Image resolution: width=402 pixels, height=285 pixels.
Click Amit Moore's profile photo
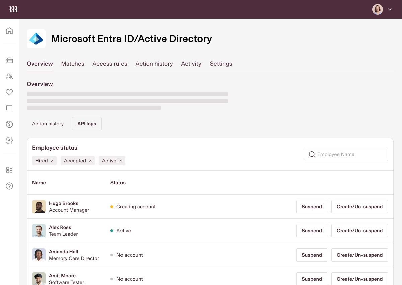click(39, 279)
